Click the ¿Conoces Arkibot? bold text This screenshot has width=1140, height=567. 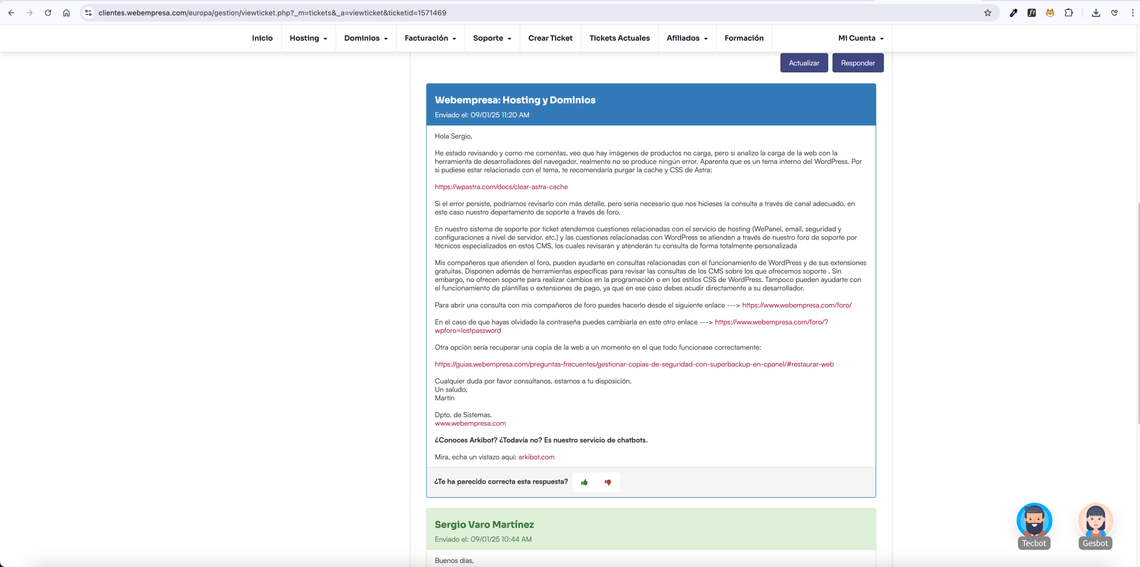(541, 440)
